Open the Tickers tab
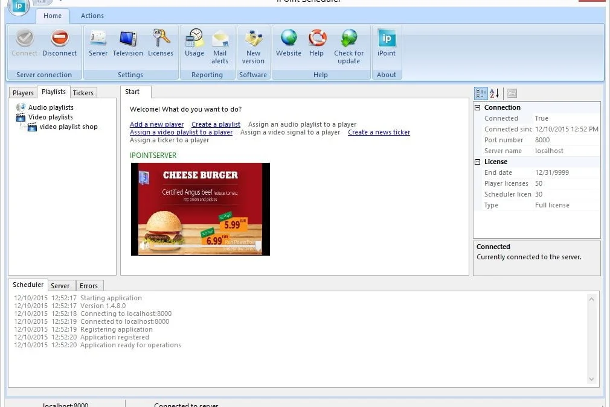 tap(83, 93)
